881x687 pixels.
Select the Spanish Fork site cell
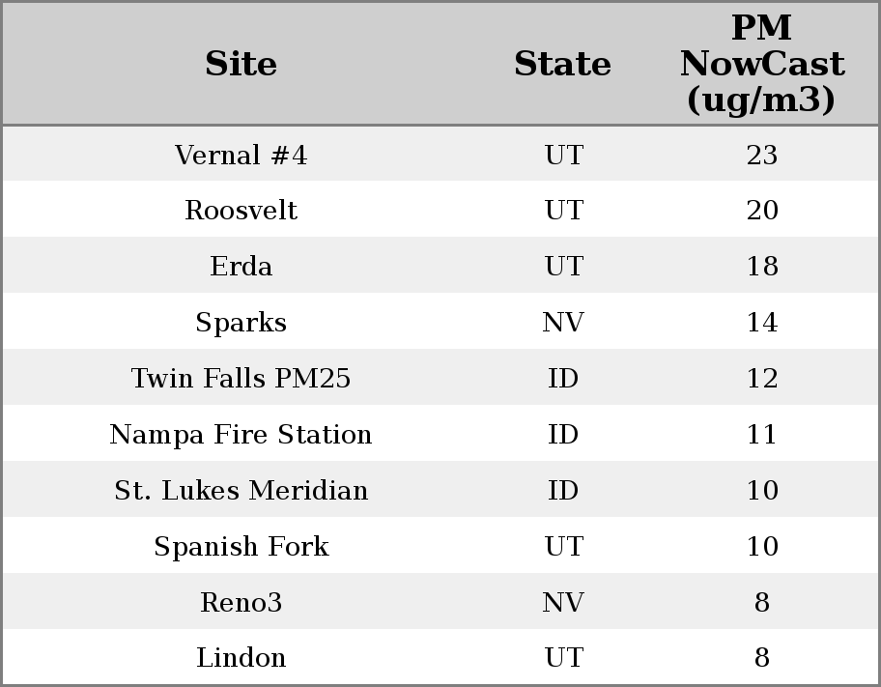(241, 547)
